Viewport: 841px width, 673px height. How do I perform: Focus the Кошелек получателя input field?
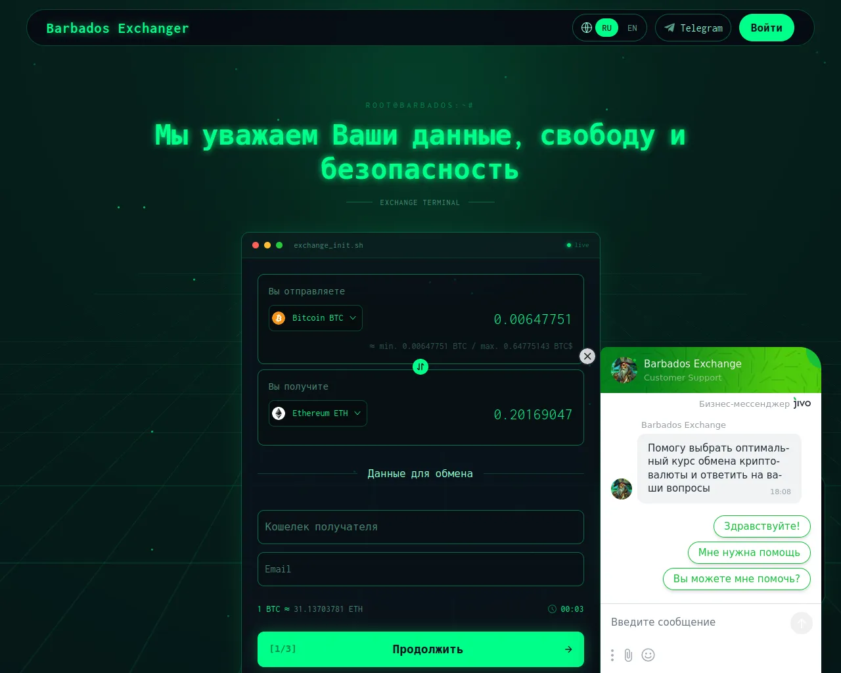420,527
